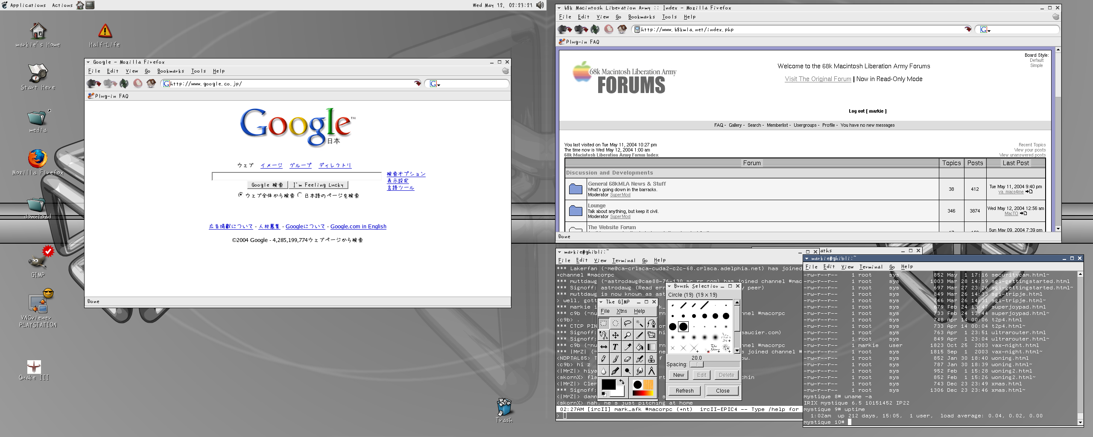Select the Convolve blur droplet tool

(x=603, y=371)
